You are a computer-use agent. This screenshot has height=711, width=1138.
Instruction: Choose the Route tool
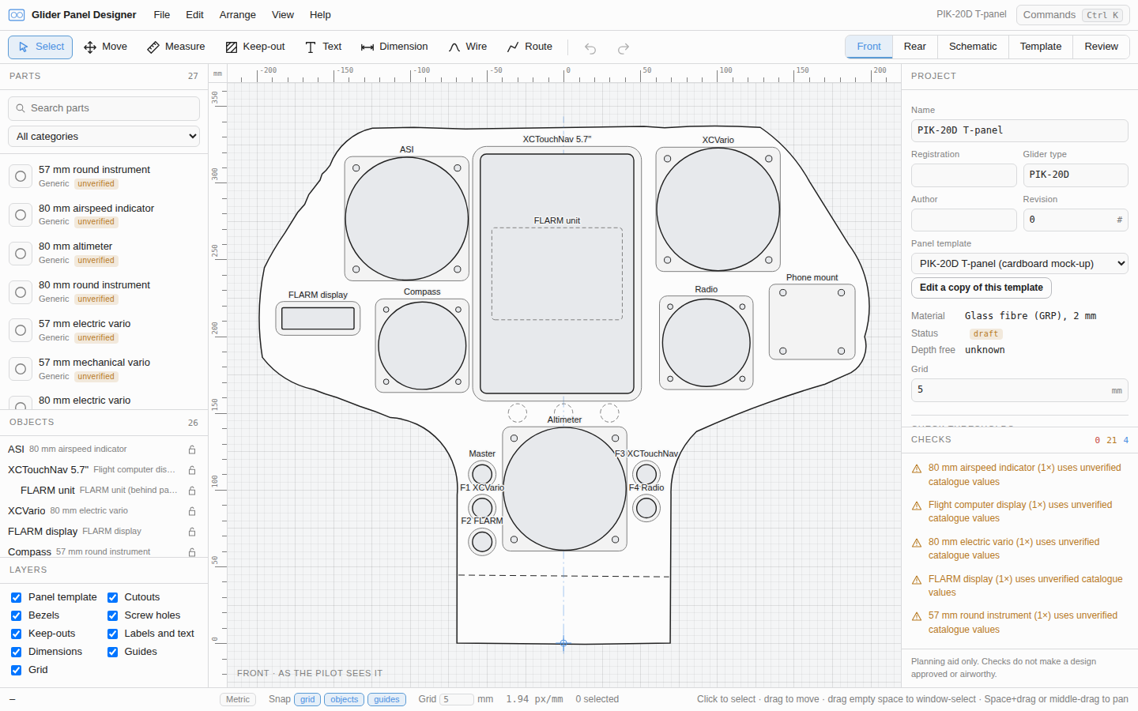click(x=529, y=47)
